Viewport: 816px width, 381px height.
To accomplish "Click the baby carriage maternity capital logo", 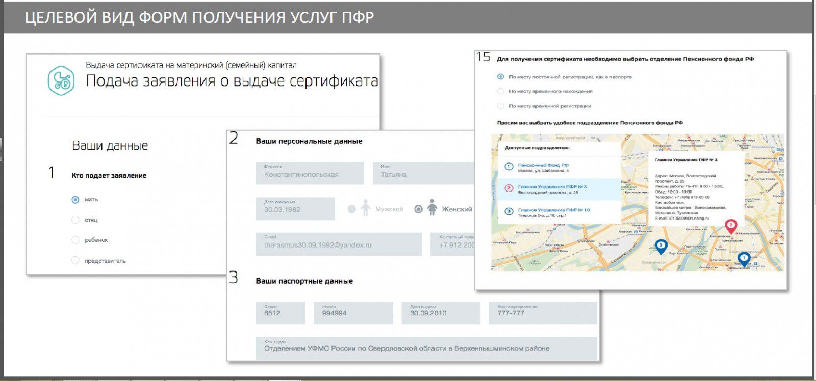I will 61,80.
